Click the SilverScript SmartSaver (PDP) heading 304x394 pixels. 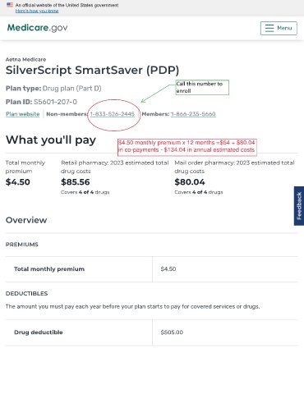[x=92, y=70]
